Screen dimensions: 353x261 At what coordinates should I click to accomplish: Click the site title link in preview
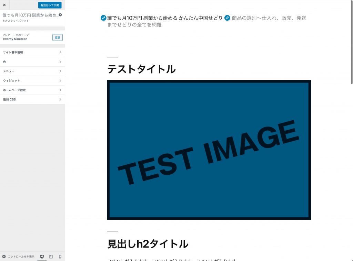[x=165, y=18]
